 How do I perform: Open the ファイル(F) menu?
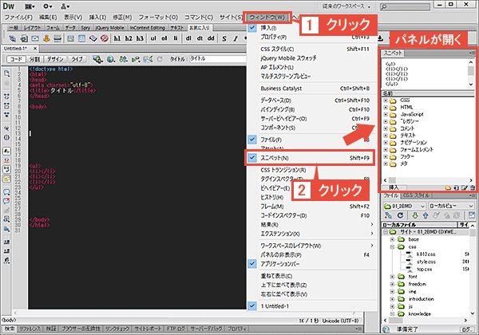pyautogui.click(x=18, y=18)
